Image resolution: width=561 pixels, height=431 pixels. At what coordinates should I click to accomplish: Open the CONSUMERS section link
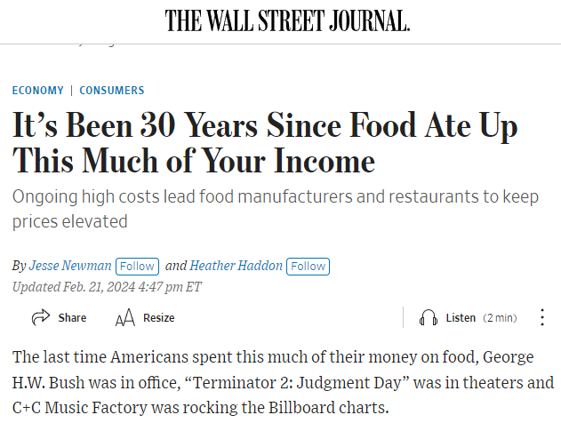[x=112, y=91]
